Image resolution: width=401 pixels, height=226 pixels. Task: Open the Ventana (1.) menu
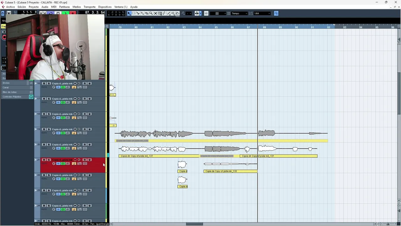click(121, 7)
